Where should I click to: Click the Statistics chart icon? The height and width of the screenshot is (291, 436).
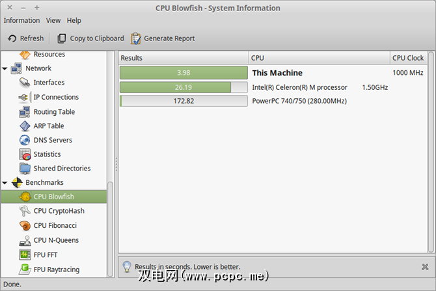(25, 154)
